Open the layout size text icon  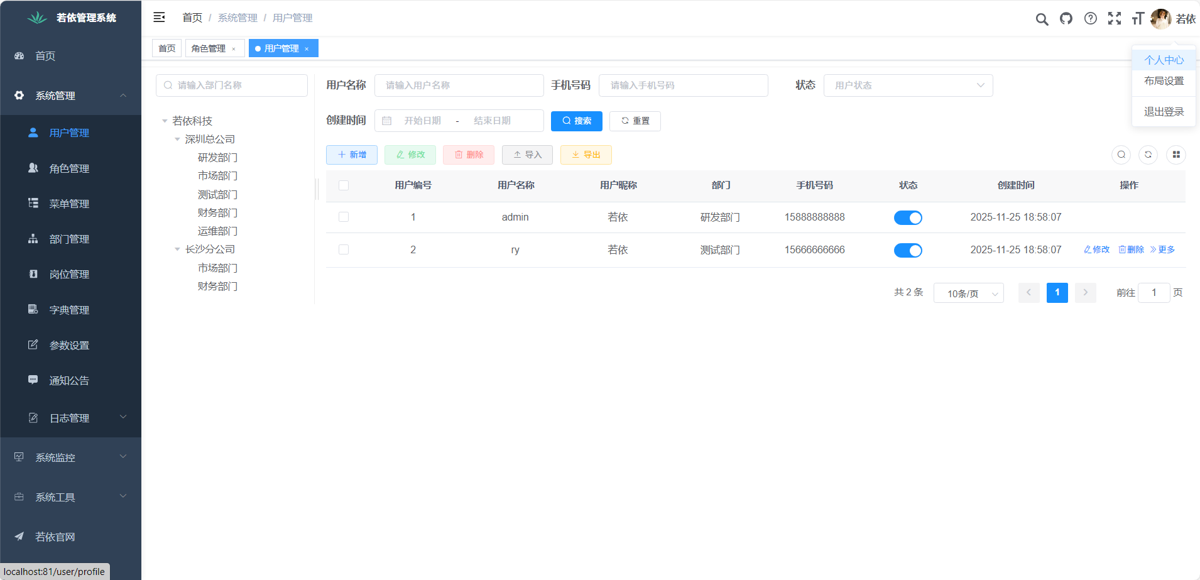(1138, 18)
